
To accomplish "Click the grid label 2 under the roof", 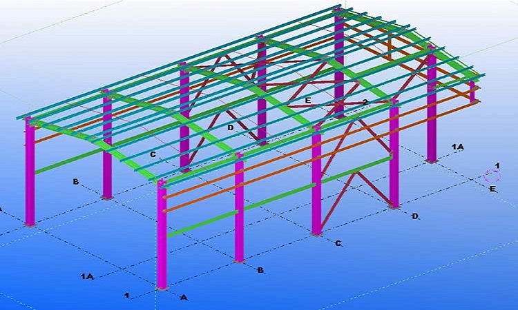I will pos(365,102).
